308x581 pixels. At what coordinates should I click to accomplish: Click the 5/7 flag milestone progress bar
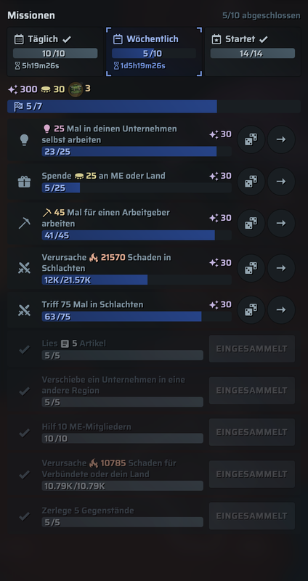coord(154,107)
